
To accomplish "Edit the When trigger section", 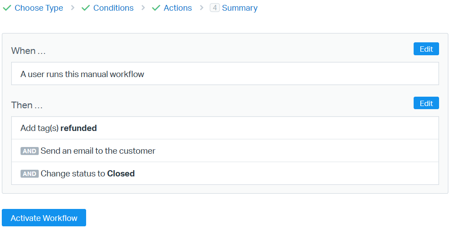I will (426, 49).
